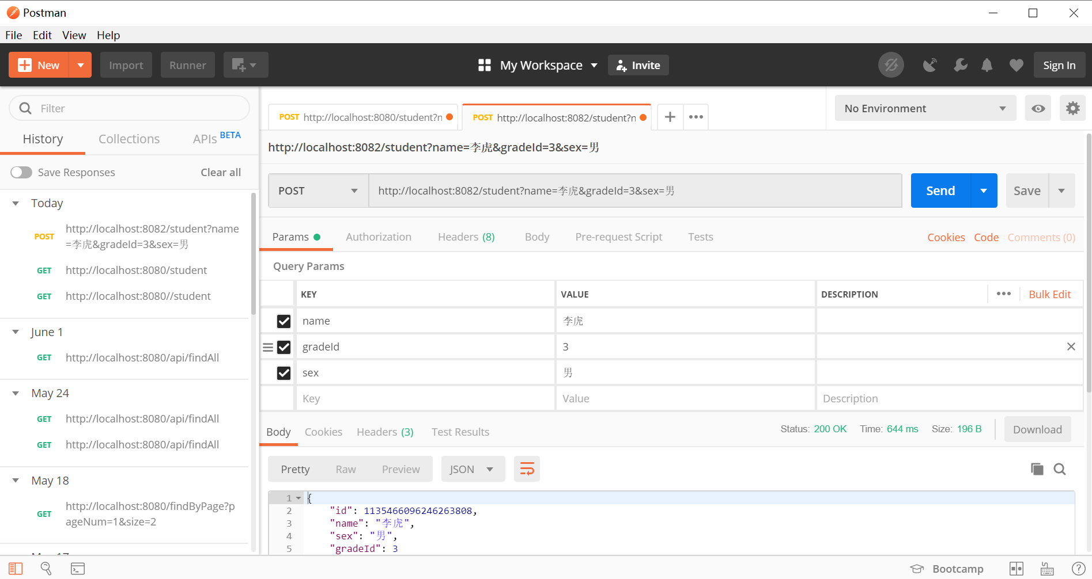Download the response with Download button
This screenshot has height=579, width=1092.
click(x=1037, y=429)
